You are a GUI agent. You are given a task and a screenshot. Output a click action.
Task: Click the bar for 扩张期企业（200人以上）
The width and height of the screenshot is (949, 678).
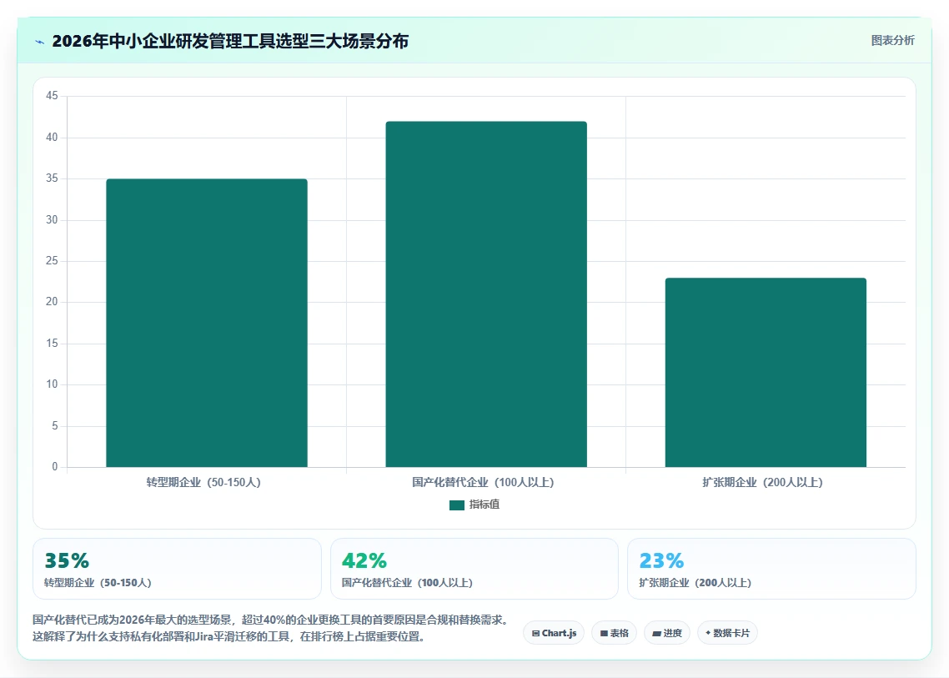coord(766,373)
